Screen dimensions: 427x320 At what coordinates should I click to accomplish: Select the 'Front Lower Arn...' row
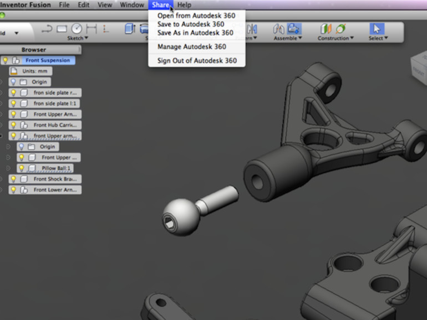(45, 190)
